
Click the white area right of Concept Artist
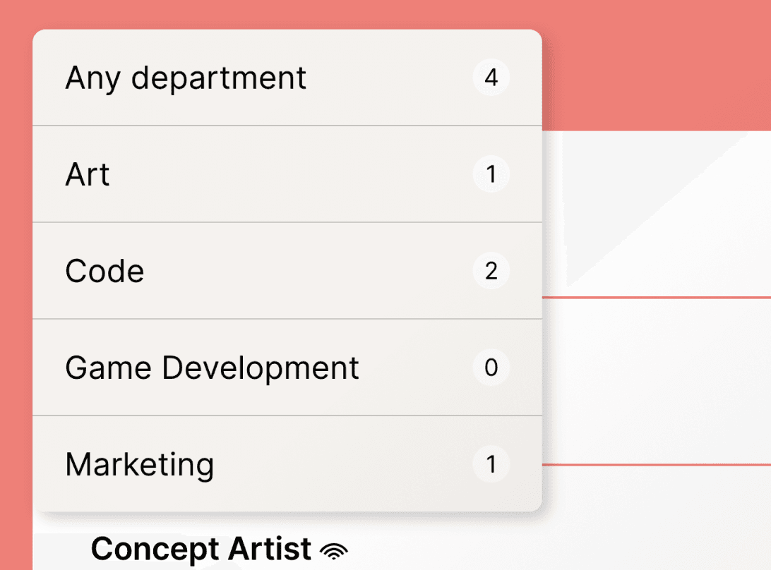530,549
